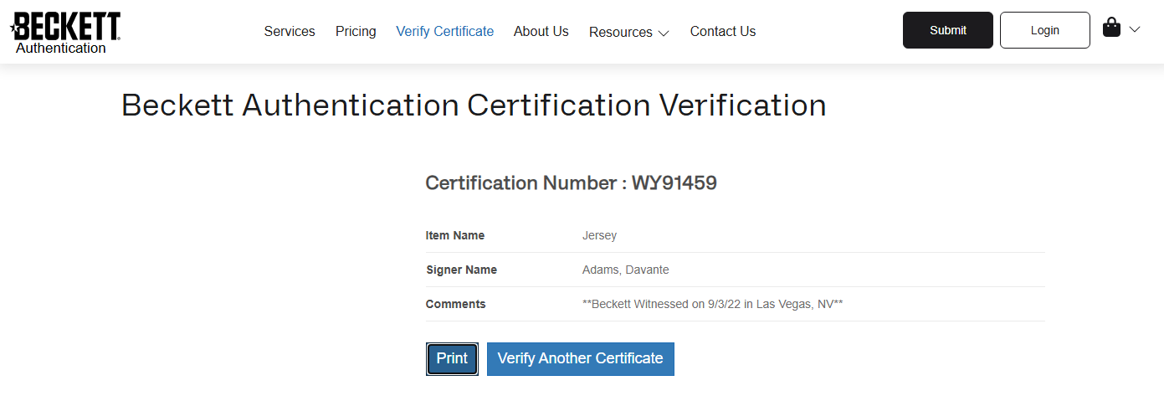Screen dimensions: 1164x401
Task: Expand the Resources dropdown menu
Action: click(x=628, y=32)
